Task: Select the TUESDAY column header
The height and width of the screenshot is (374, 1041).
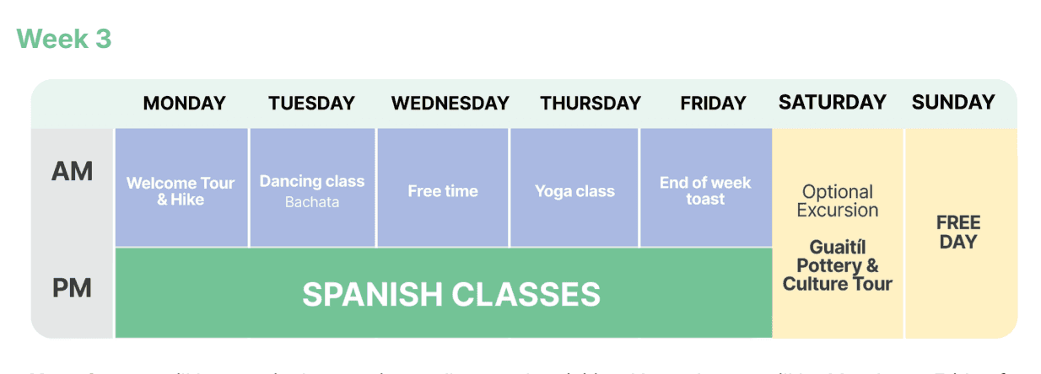Action: (x=311, y=104)
